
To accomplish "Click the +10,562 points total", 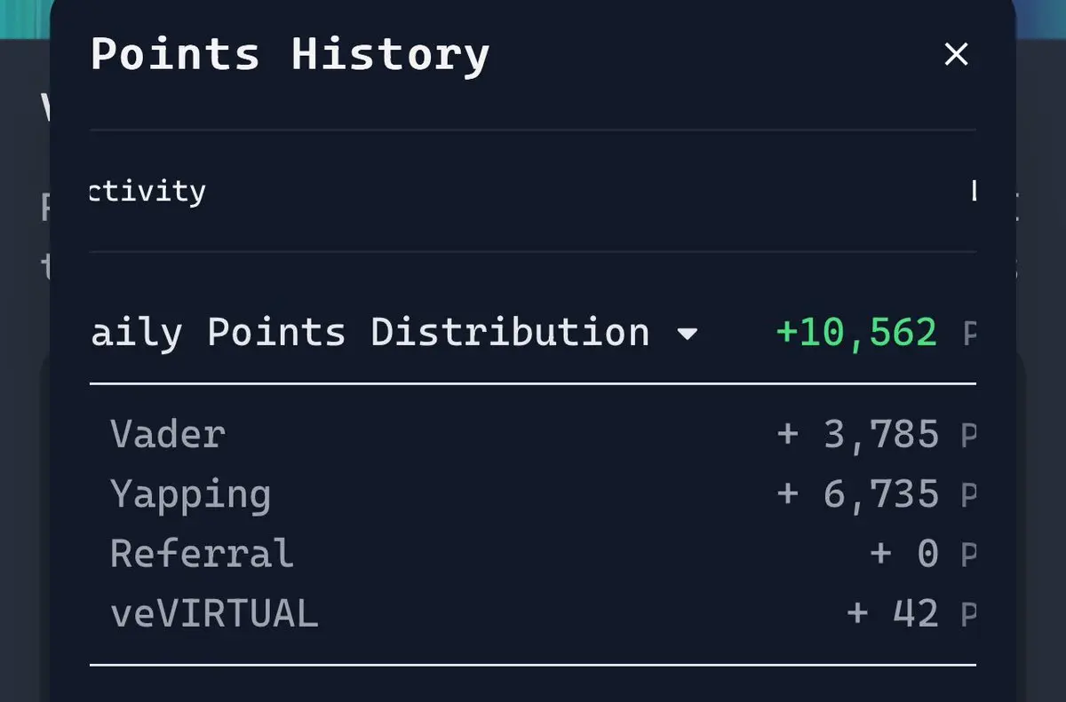I will (x=856, y=333).
